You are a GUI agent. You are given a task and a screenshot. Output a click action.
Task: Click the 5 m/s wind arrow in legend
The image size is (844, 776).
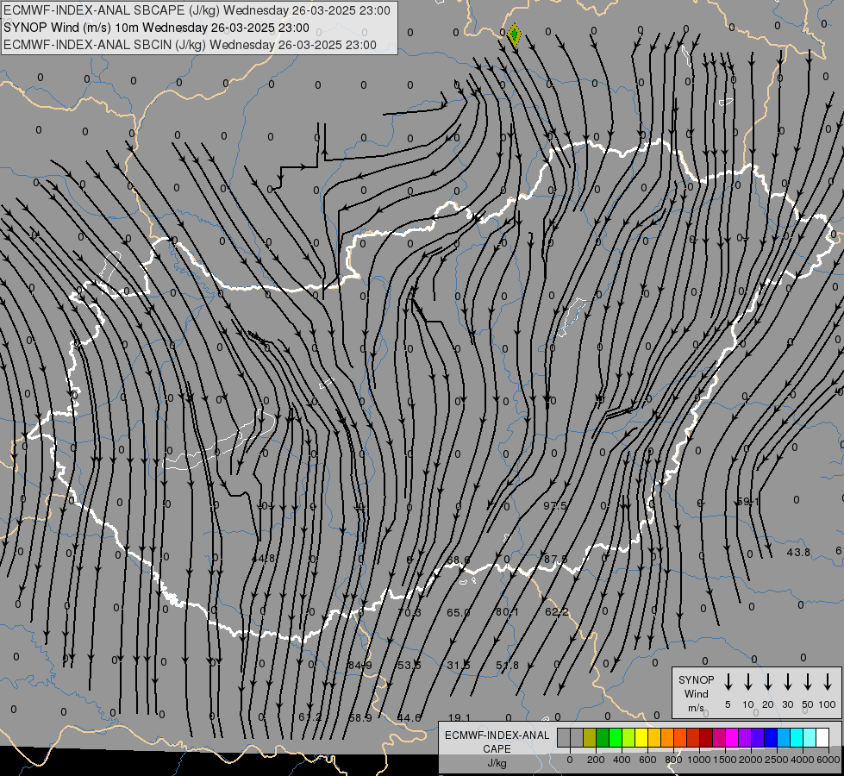(x=728, y=682)
